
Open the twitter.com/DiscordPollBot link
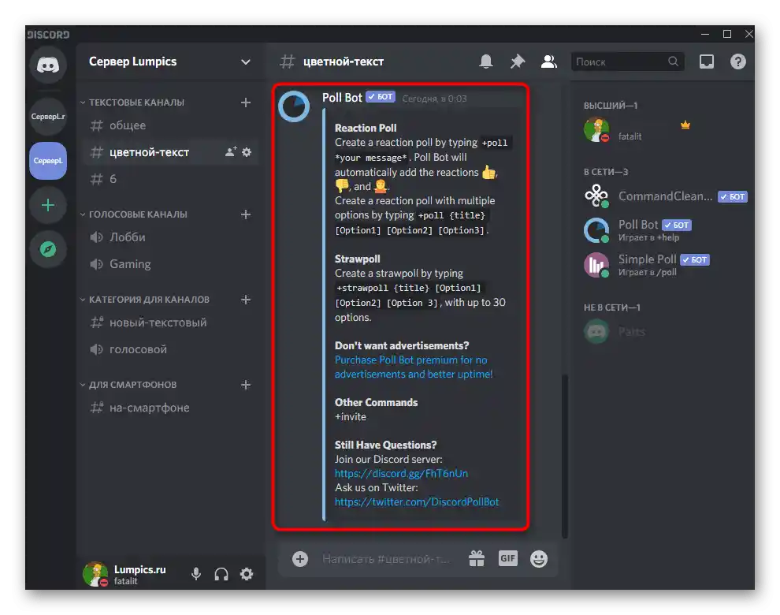[x=416, y=501]
